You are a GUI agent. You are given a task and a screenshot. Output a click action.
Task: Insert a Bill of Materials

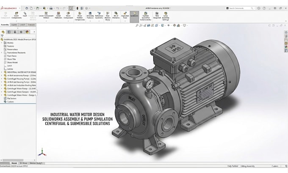pyautogui.click(x=116, y=15)
